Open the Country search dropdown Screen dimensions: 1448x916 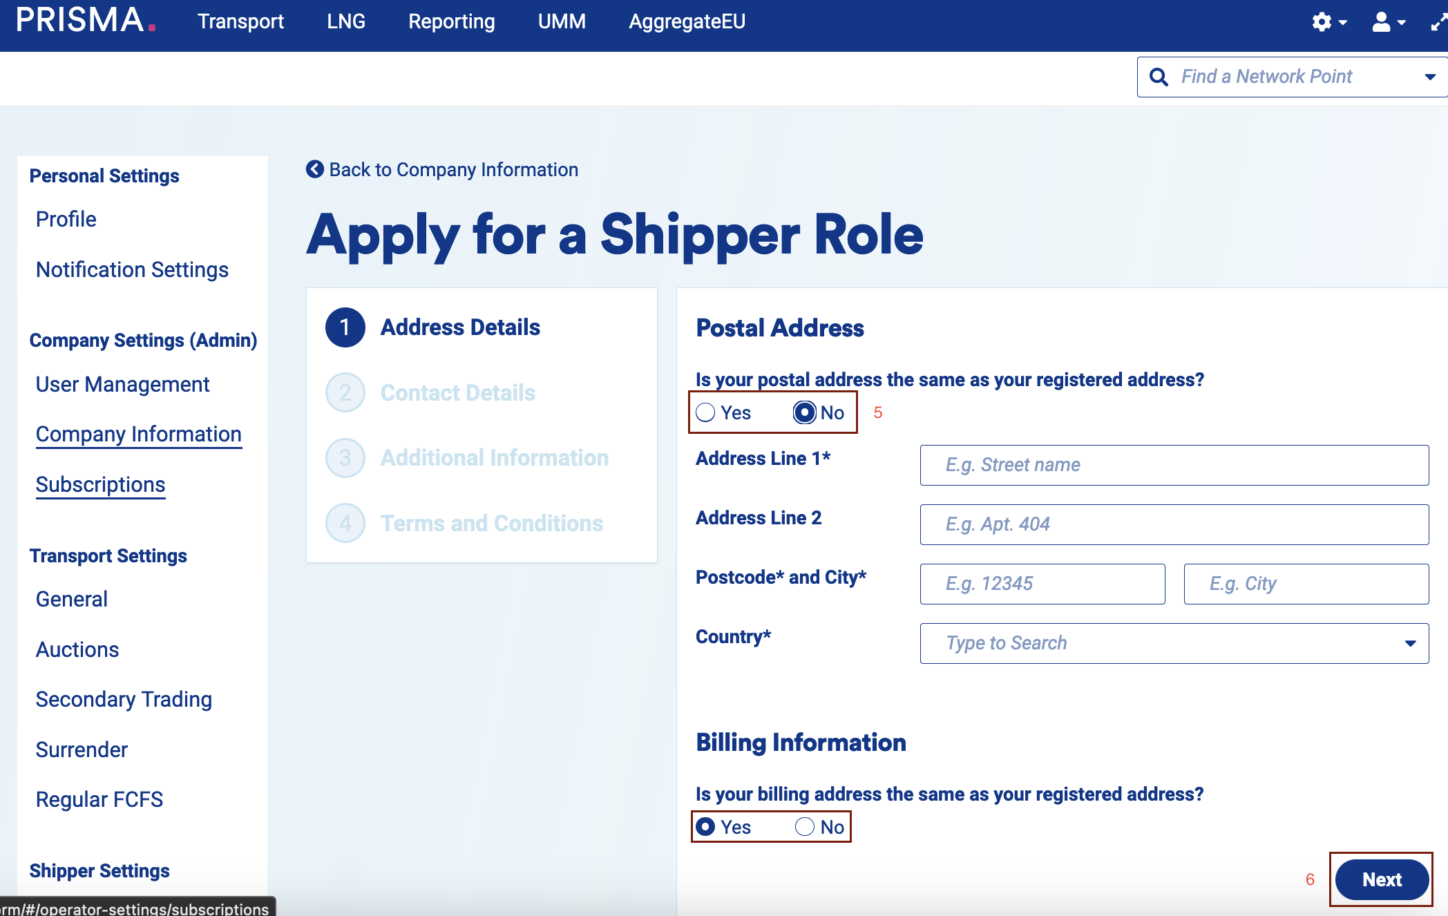coord(1411,643)
